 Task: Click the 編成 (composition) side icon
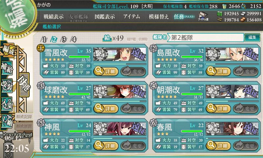8,50
